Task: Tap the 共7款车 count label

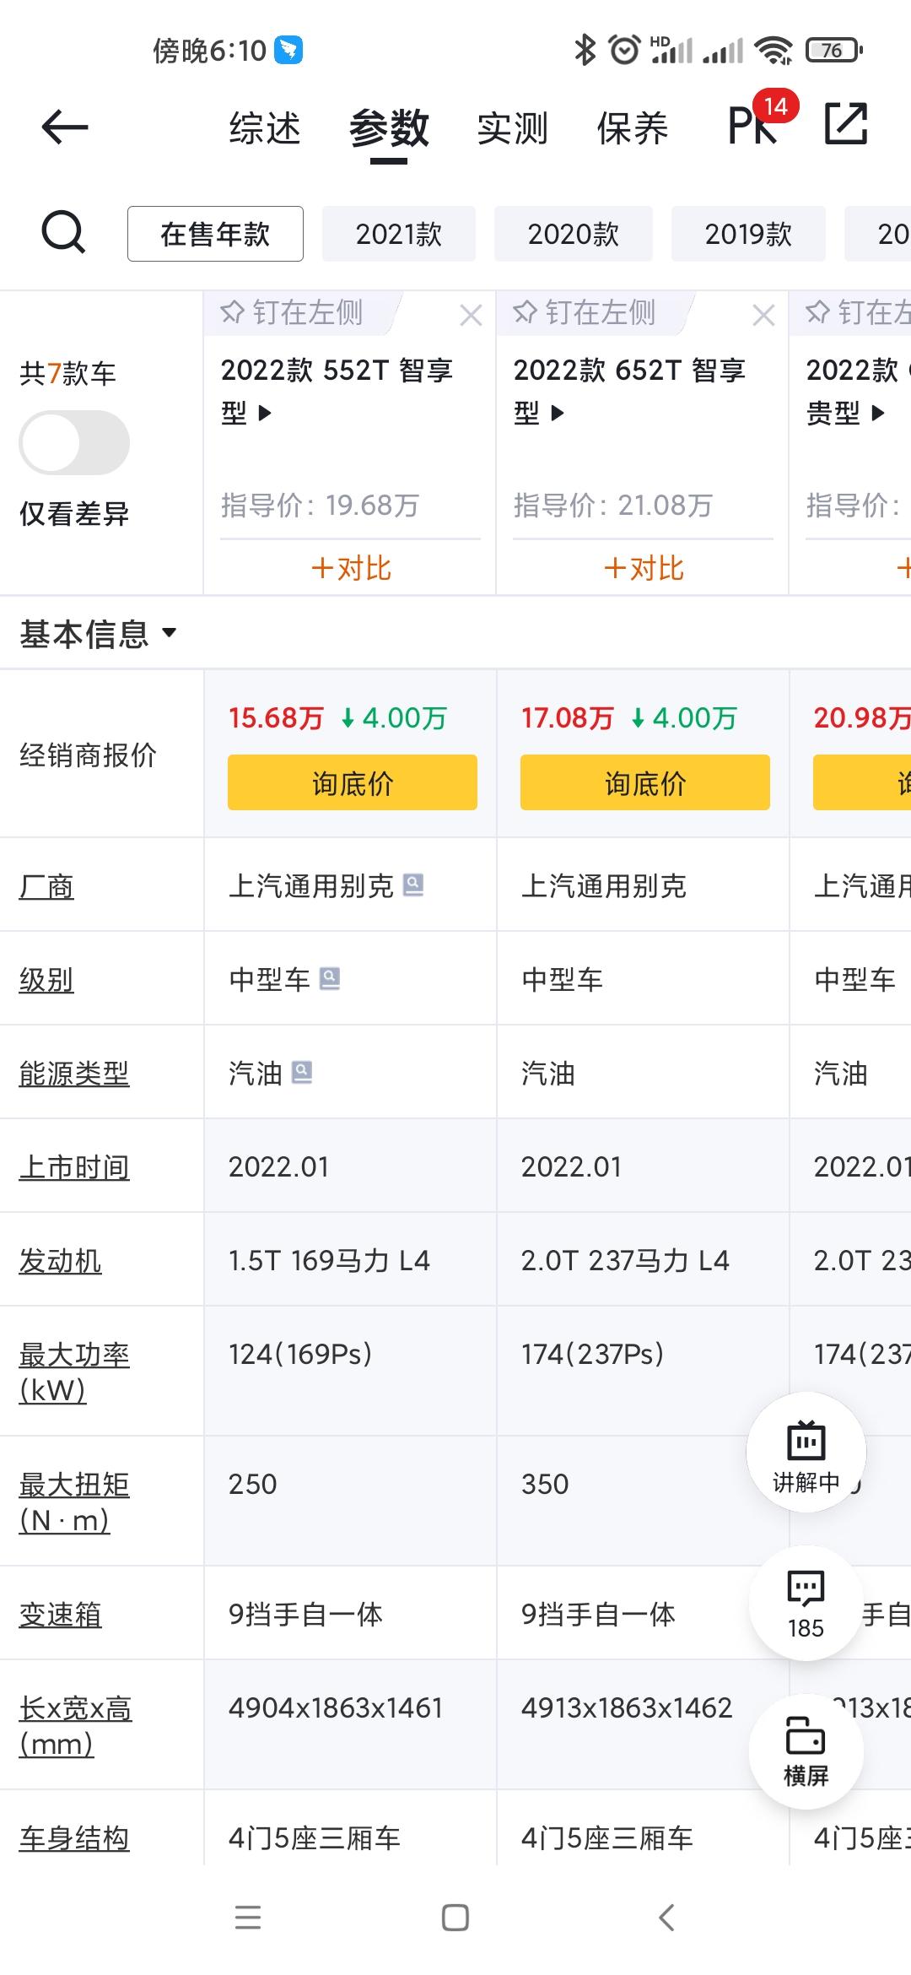Action: (67, 373)
